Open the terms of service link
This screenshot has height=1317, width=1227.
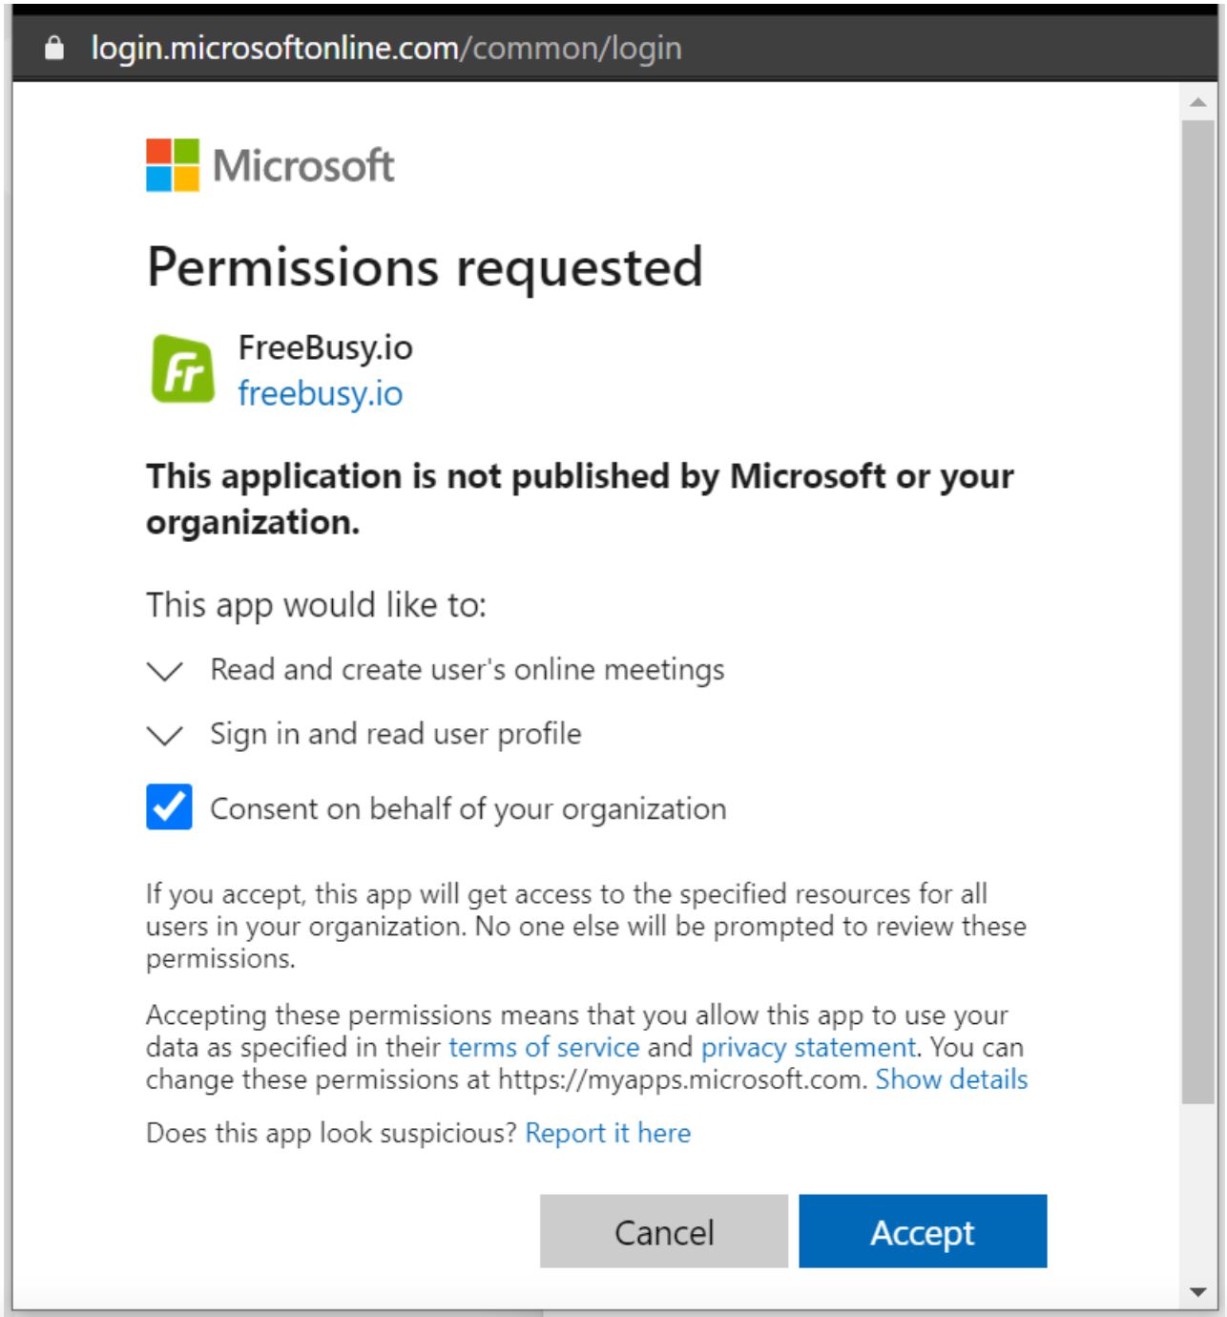pos(544,1047)
